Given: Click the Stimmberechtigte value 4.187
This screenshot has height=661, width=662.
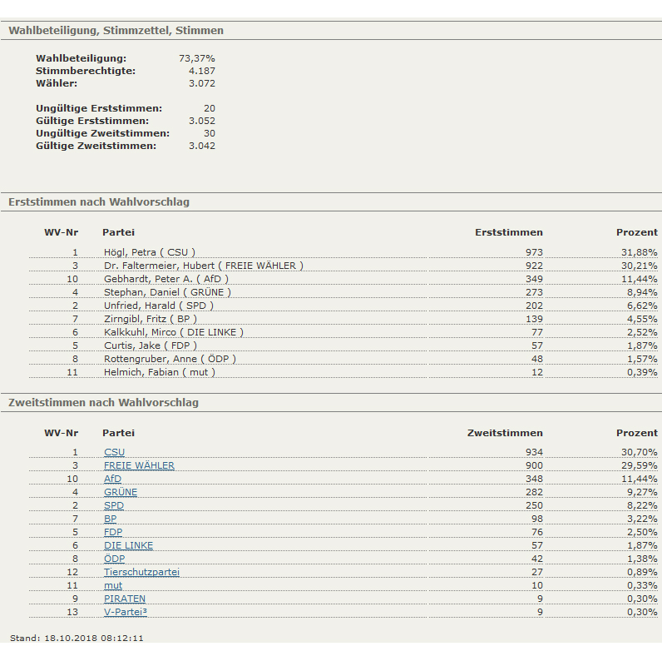Looking at the screenshot, I should 202,71.
